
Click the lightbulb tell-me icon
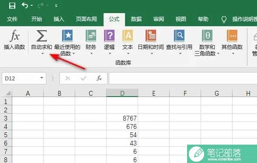(224, 19)
